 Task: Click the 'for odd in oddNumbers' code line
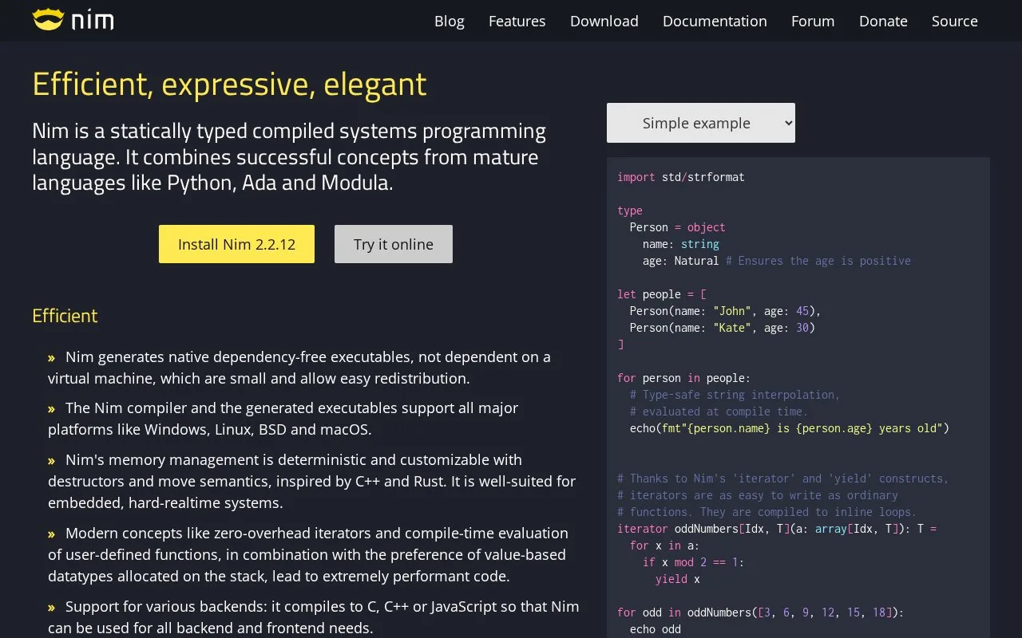pos(761,612)
